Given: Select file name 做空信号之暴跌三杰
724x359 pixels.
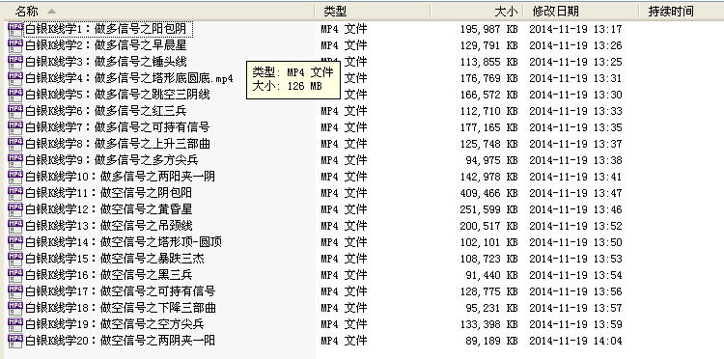Looking at the screenshot, I should tap(152, 259).
